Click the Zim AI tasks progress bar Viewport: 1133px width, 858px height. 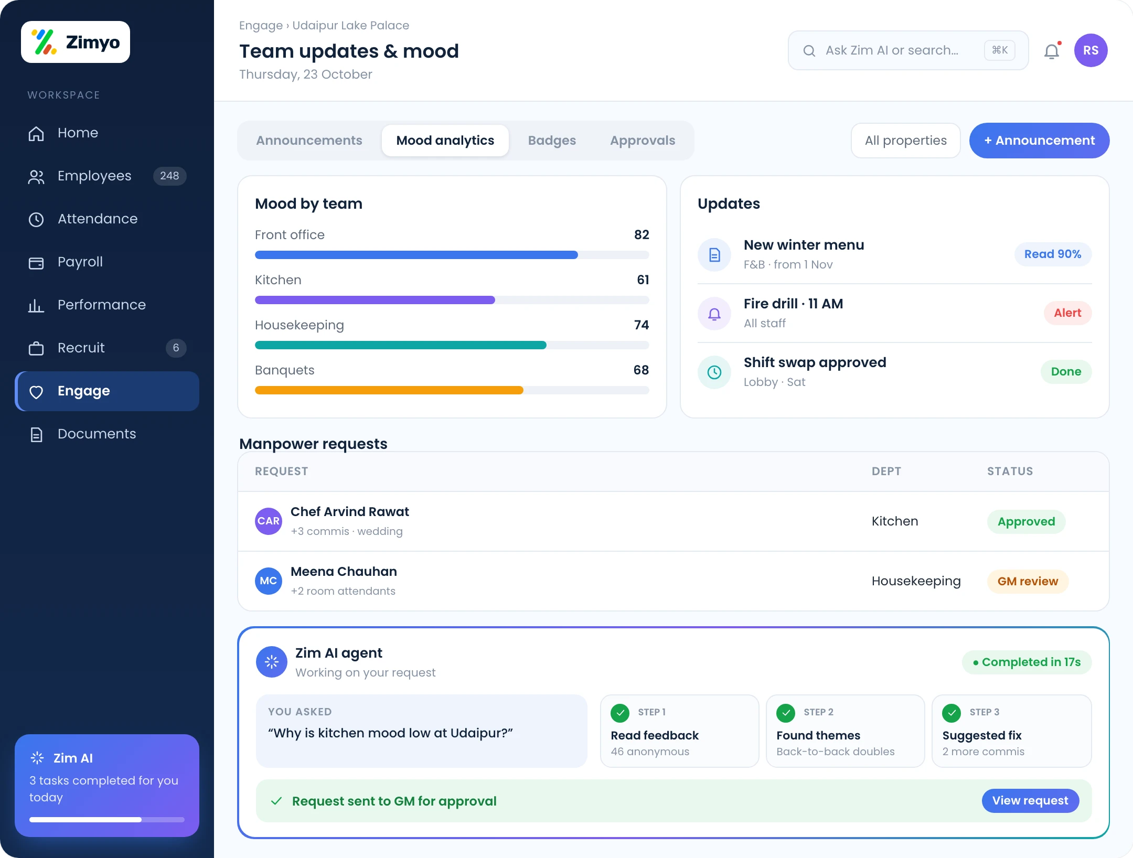click(x=107, y=820)
